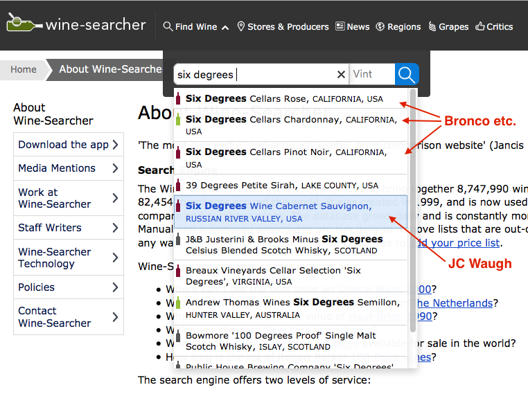The image size is (528, 394).
Task: Click the wine-searcher bottle logo icon
Action: (24, 23)
